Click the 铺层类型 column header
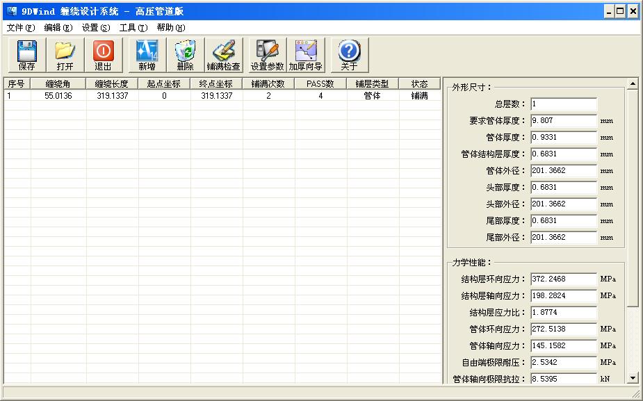Image resolution: width=643 pixels, height=401 pixels. (373, 84)
